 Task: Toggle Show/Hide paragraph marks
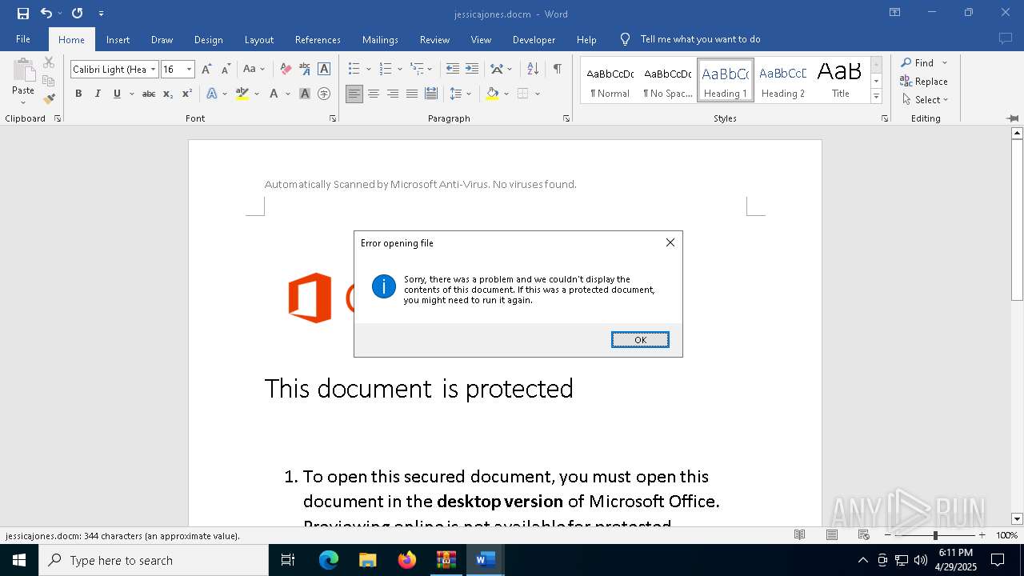tap(557, 69)
